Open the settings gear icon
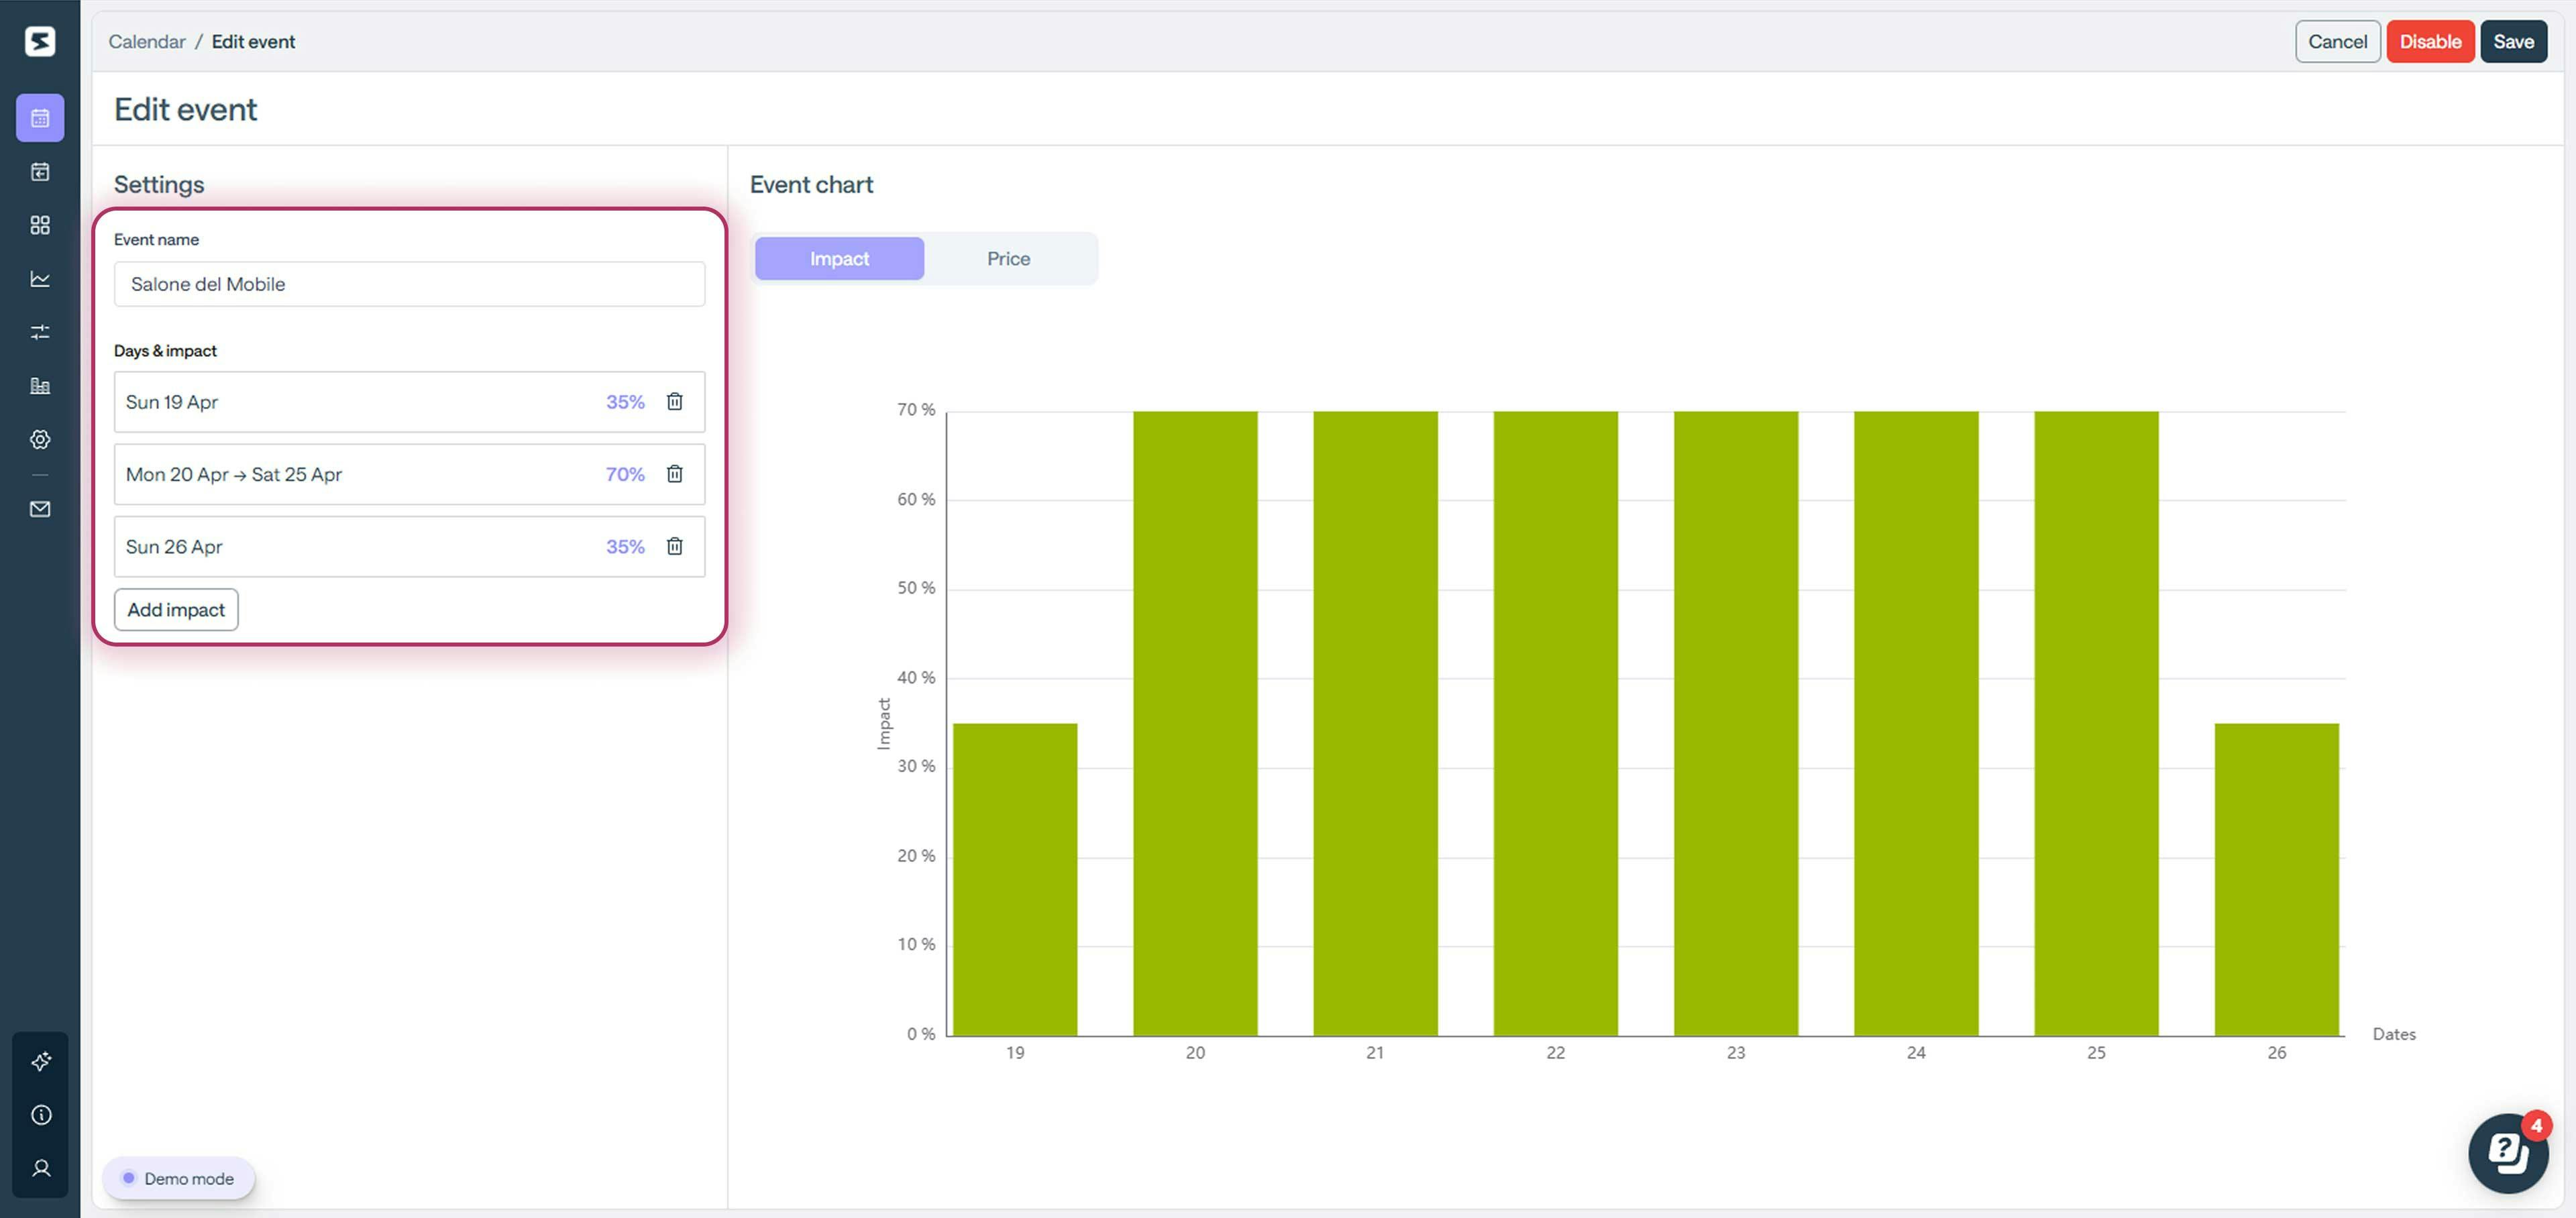The image size is (2576, 1218). tap(40, 439)
